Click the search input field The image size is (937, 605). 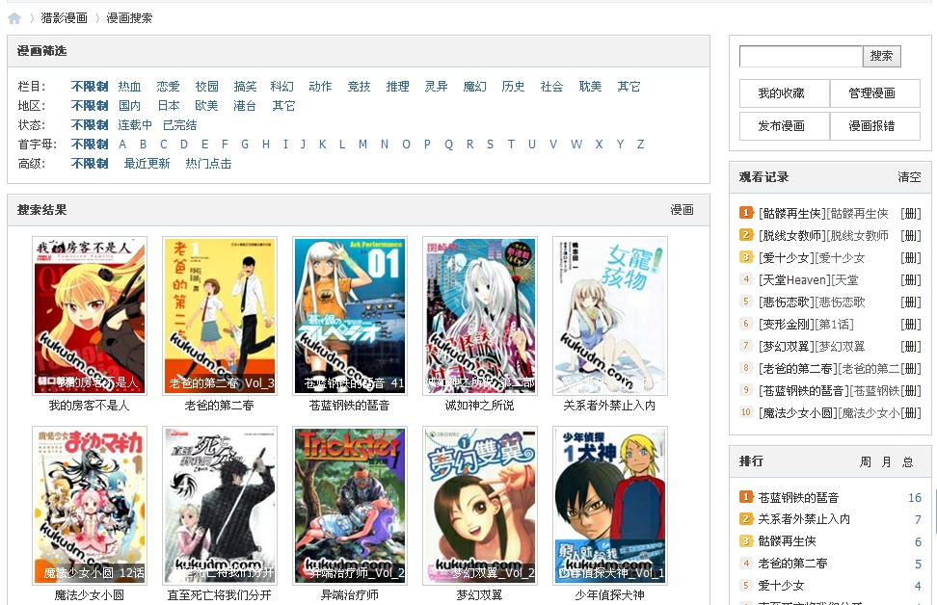coord(801,56)
